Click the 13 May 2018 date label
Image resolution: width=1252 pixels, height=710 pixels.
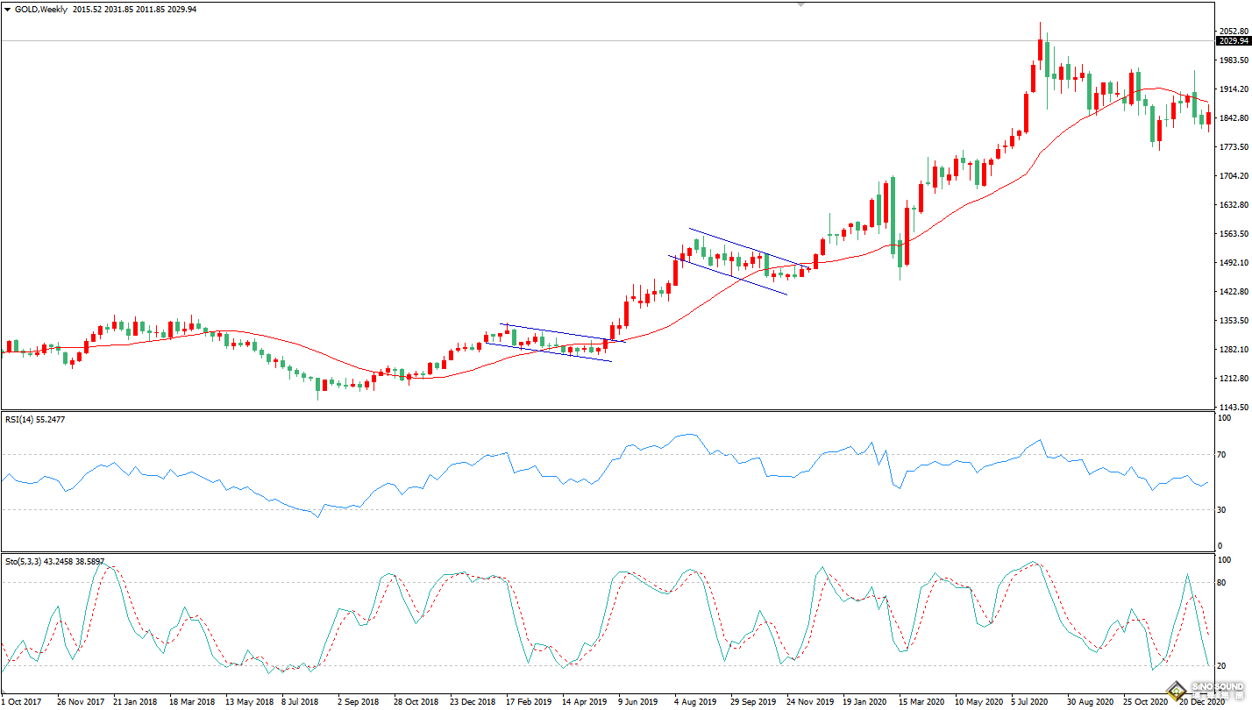point(249,702)
